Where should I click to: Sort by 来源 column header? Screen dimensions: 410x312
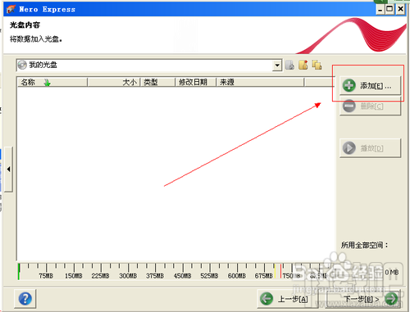tap(260, 82)
